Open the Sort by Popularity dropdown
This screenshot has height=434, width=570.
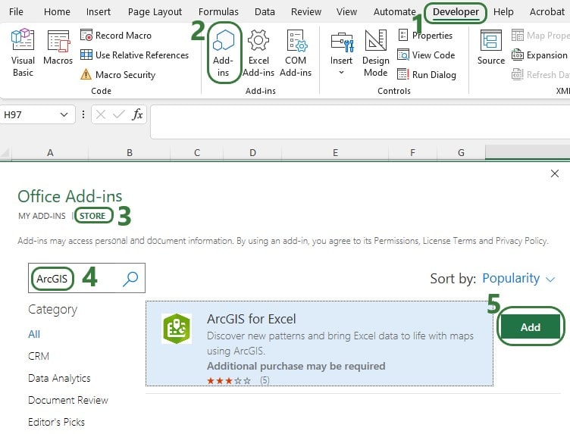click(518, 279)
